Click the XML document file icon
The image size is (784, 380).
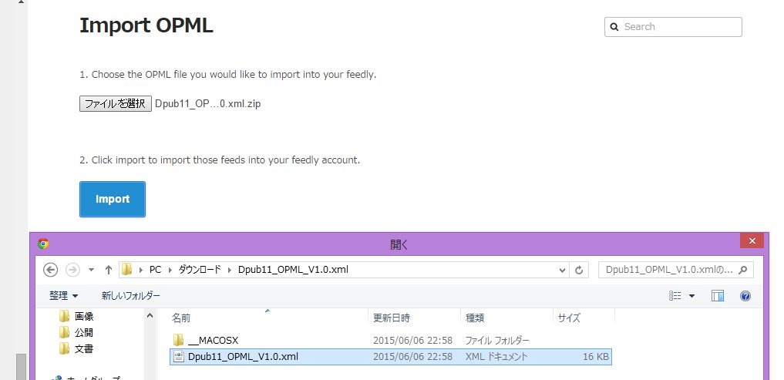[x=179, y=357]
